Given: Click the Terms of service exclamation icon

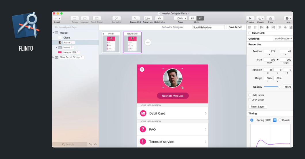Looking at the screenshot, I should [143, 141].
